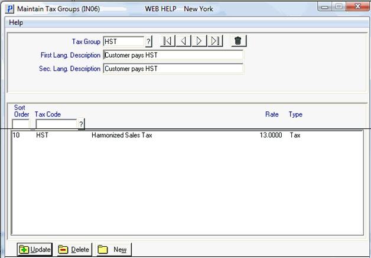Click the P application icon in title bar
The width and height of the screenshot is (371, 258).
pyautogui.click(x=10, y=9)
